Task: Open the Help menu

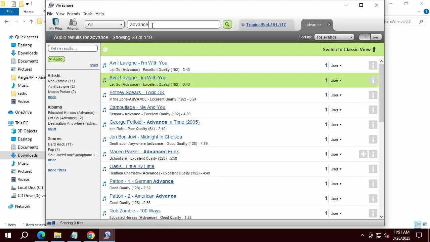Action: [99, 14]
